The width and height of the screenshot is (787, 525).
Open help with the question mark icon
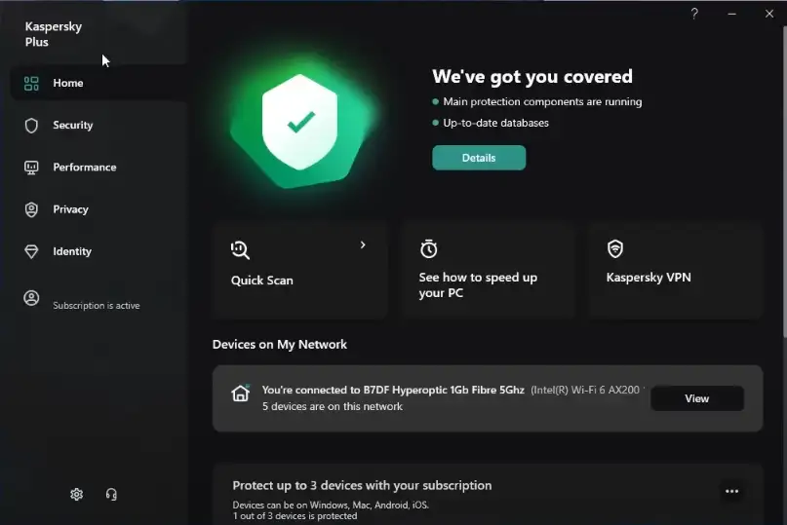coord(694,14)
